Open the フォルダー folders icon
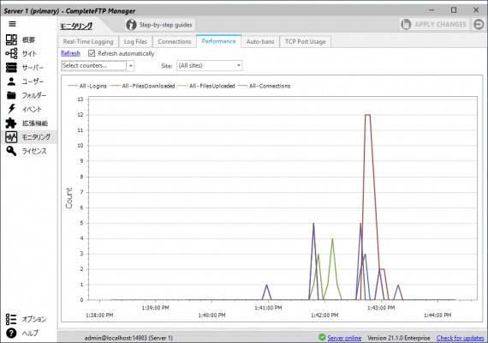The height and width of the screenshot is (343, 488). click(x=11, y=95)
